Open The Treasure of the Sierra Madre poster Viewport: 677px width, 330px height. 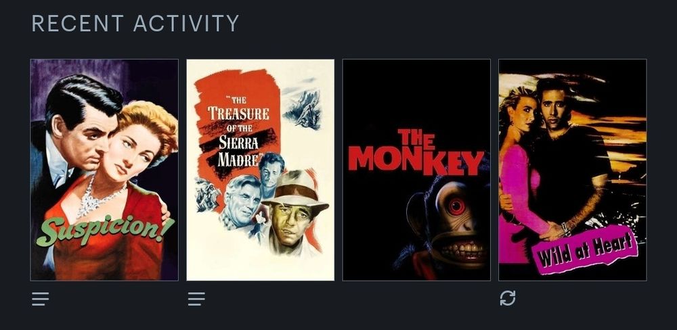coord(261,170)
